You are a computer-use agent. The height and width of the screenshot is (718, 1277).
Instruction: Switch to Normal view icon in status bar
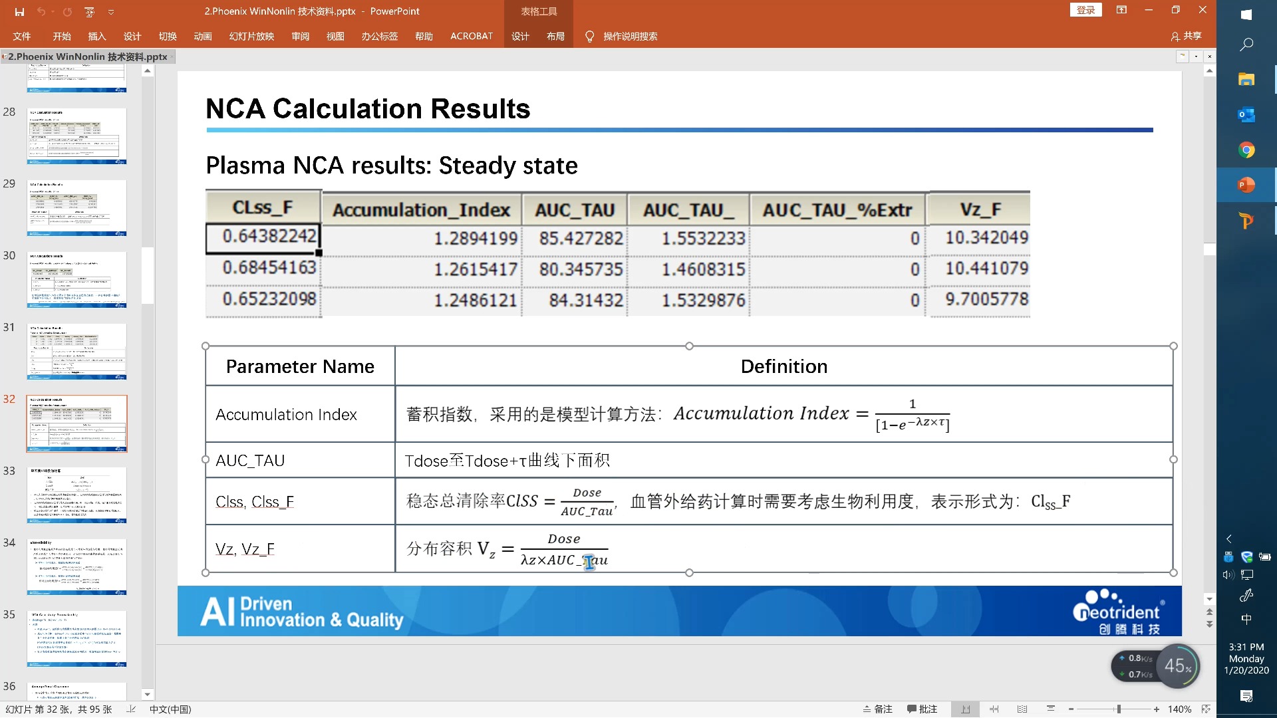pos(965,709)
